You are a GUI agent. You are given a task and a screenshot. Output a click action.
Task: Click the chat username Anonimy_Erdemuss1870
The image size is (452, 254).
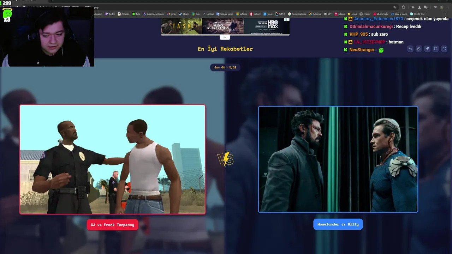click(379, 19)
